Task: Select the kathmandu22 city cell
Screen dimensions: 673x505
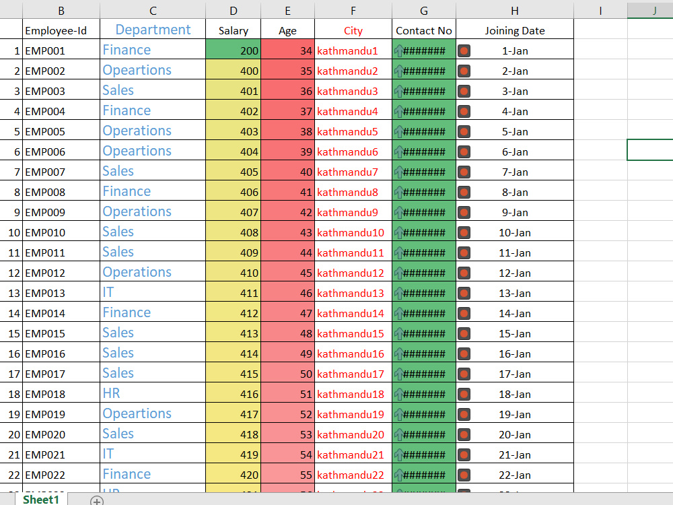Action: click(353, 475)
